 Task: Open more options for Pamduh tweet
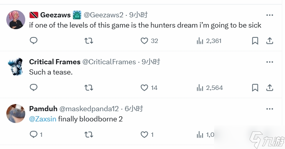click(x=270, y=109)
